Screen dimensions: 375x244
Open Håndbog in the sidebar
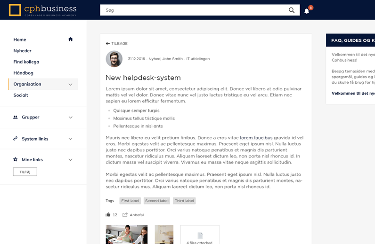pyautogui.click(x=23, y=73)
